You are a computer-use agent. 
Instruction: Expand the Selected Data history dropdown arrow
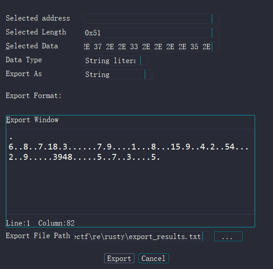(215, 47)
